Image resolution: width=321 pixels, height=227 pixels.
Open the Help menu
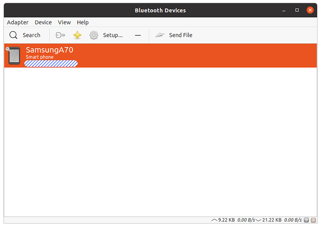[83, 22]
